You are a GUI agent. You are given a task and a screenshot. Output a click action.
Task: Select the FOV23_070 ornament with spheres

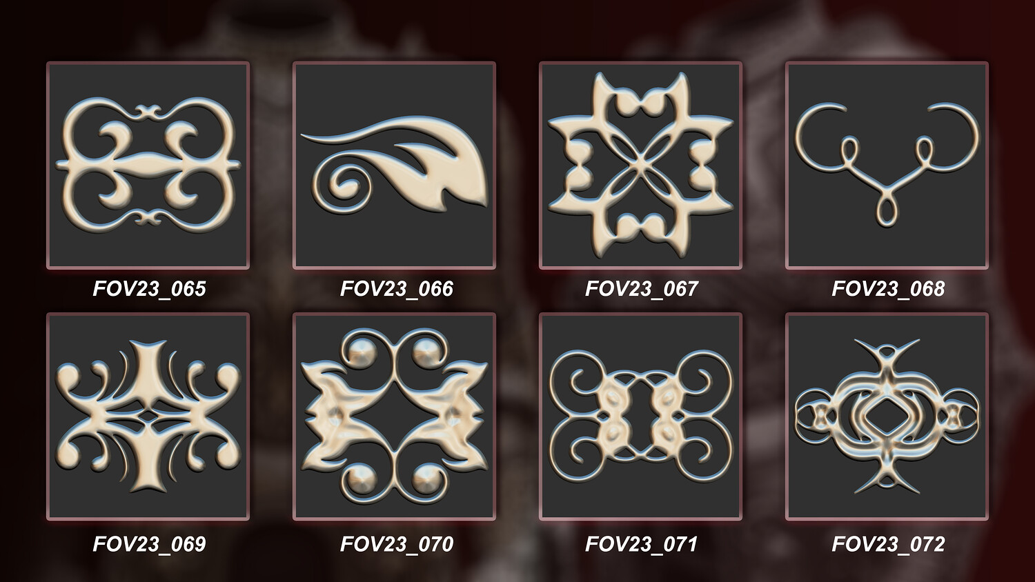coord(395,417)
